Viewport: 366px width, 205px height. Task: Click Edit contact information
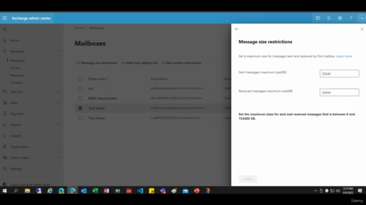[181, 63]
